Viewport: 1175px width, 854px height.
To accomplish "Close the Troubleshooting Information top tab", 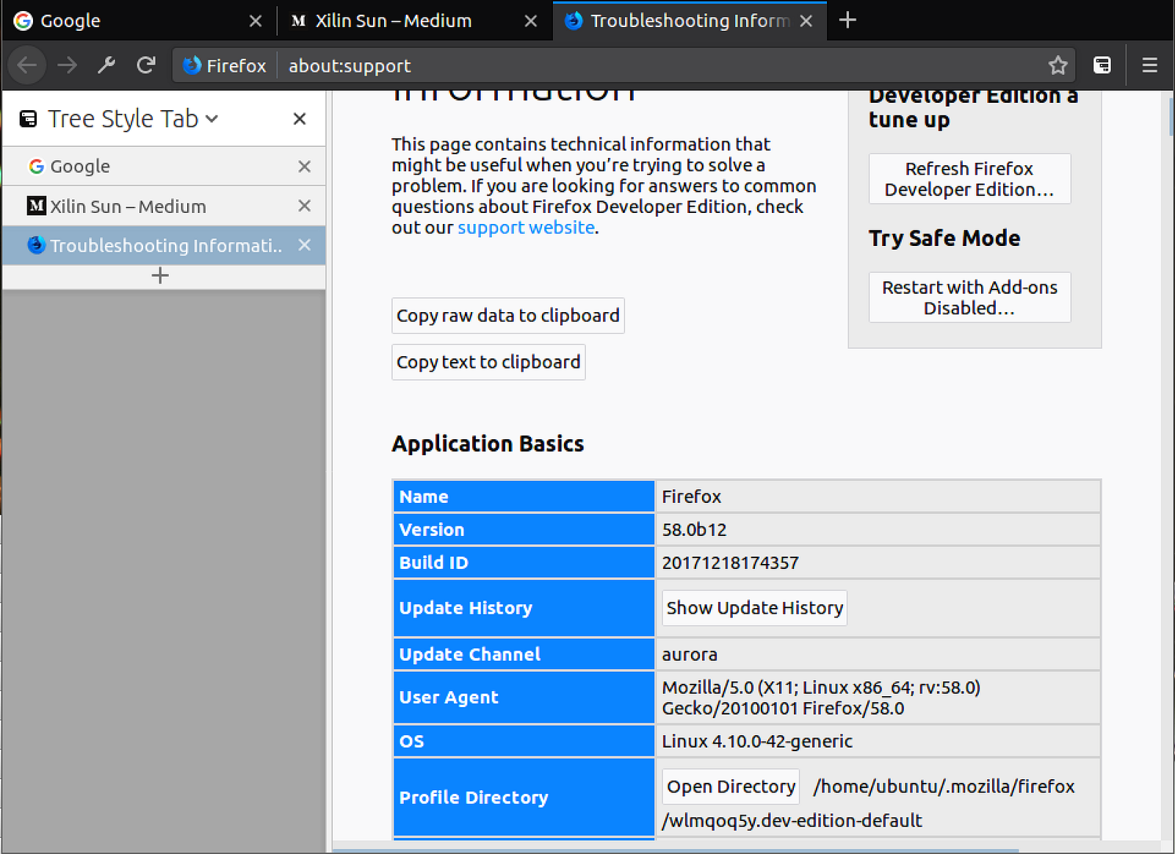I will click(x=806, y=21).
